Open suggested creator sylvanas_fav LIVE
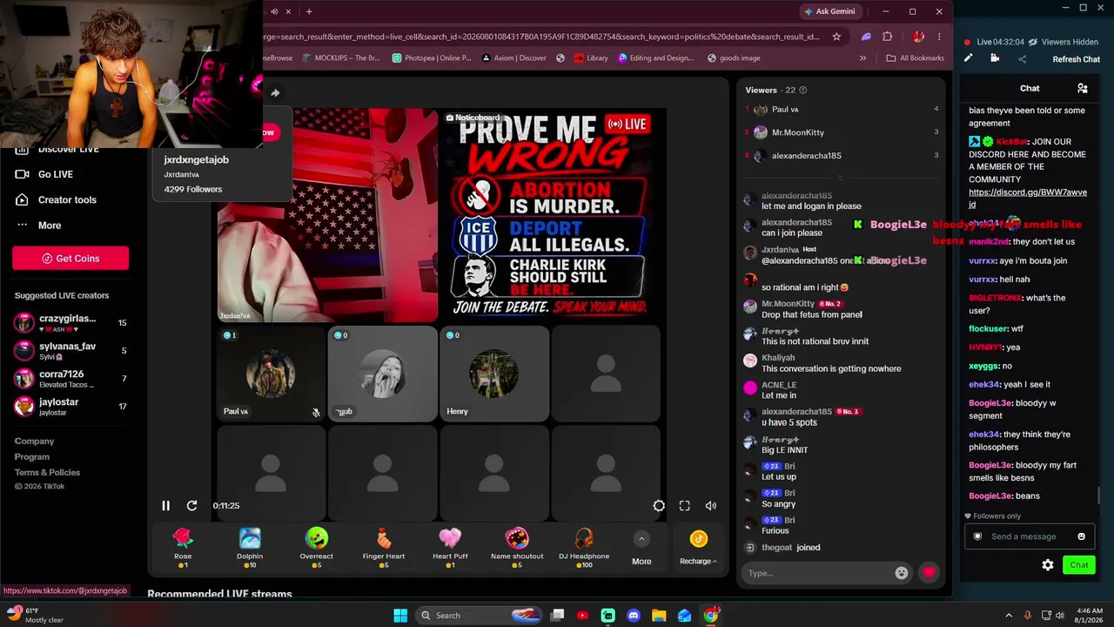Viewport: 1114px width, 627px height. (x=70, y=351)
